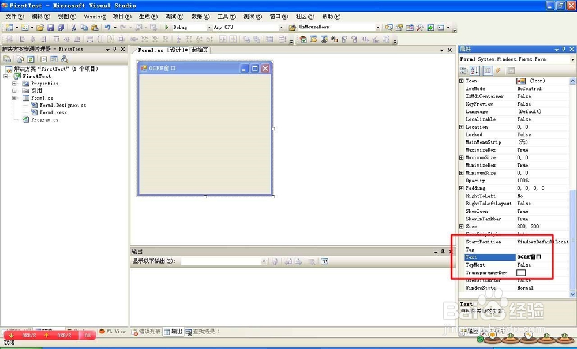Open the VAssistX menu

[95, 17]
